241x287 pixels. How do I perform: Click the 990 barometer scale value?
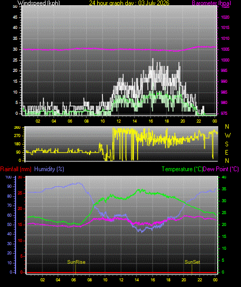click(x=224, y=81)
